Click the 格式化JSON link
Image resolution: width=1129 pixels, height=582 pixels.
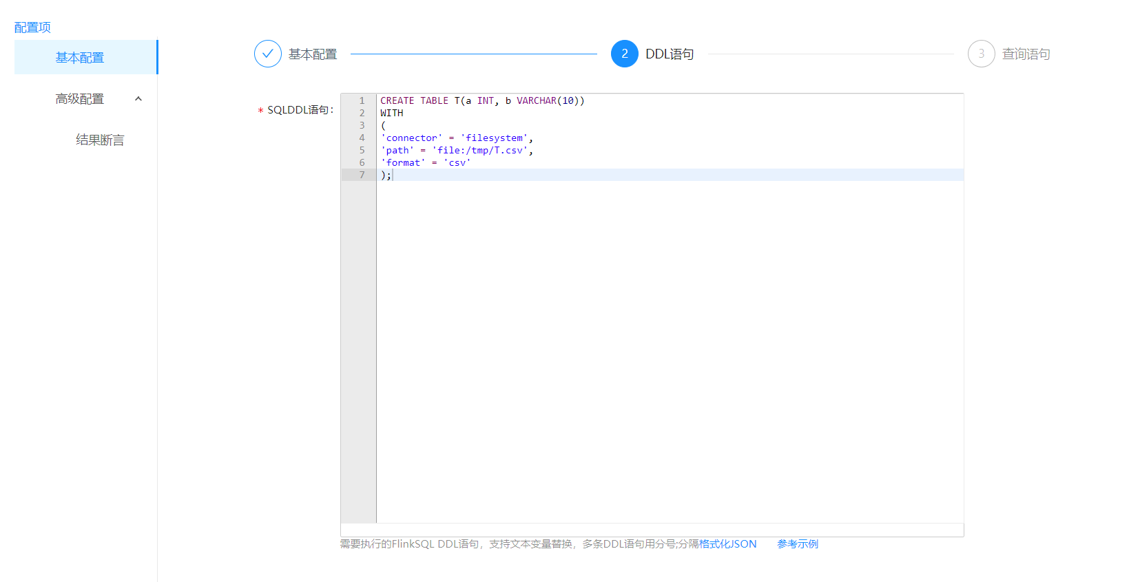click(x=728, y=544)
